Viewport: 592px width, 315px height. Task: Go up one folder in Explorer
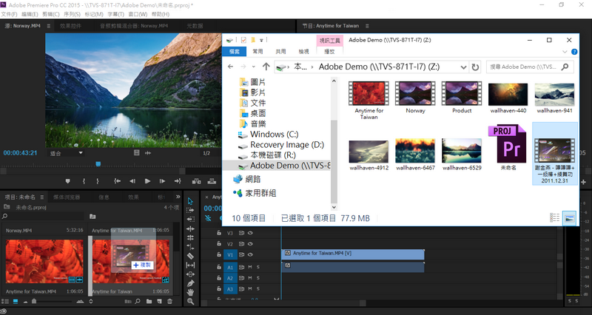tap(266, 67)
